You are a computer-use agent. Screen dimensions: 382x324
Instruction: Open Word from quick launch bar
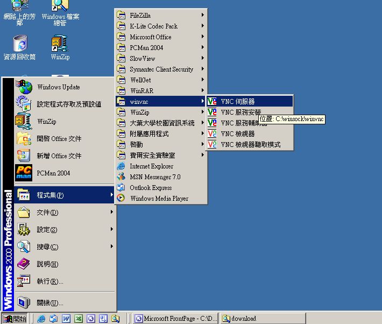66,319
